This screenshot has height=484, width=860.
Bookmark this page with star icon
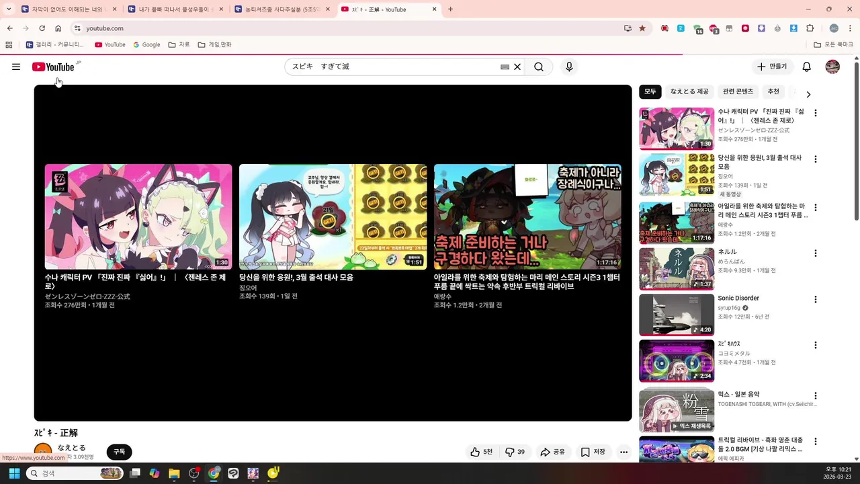[x=642, y=28]
